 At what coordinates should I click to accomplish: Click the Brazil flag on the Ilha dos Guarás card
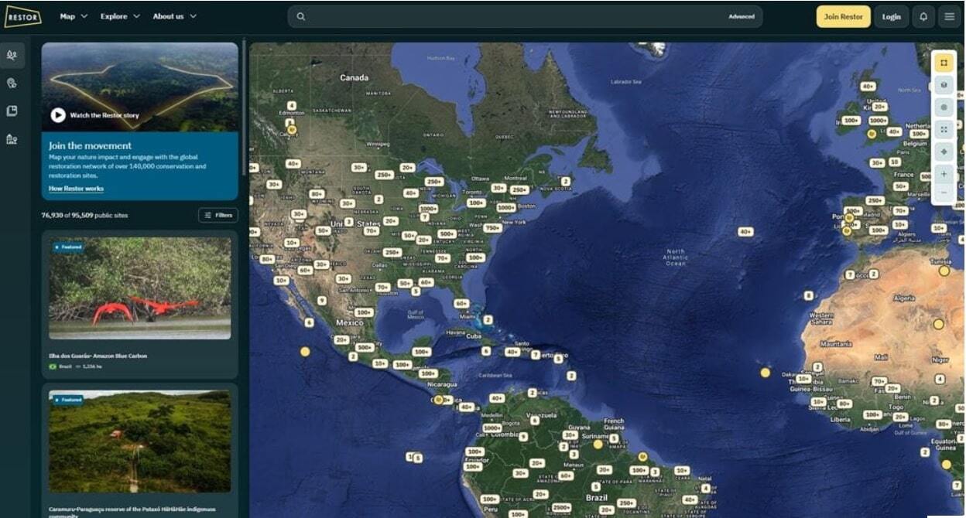coord(53,366)
